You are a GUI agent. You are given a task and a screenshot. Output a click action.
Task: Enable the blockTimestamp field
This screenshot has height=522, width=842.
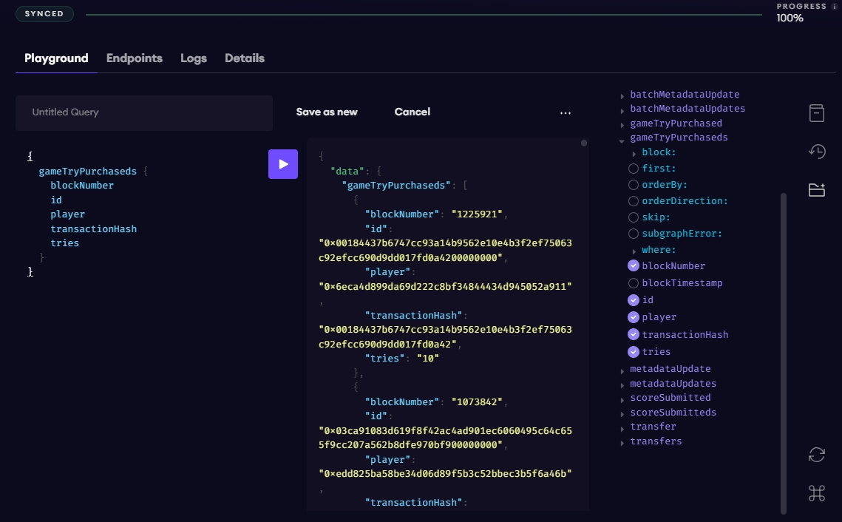pos(634,283)
